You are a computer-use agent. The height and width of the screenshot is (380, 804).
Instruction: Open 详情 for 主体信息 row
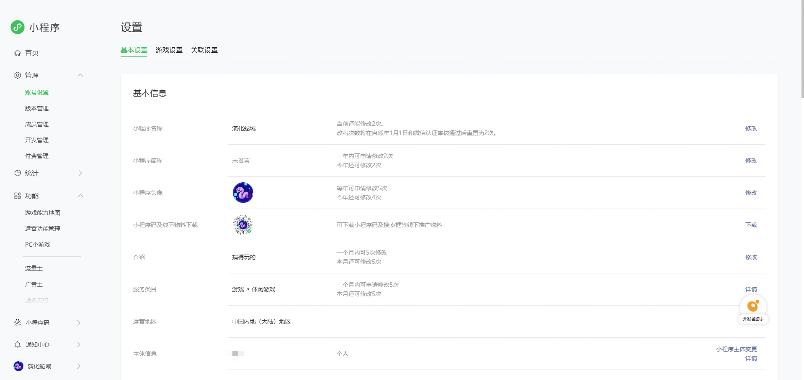751,358
